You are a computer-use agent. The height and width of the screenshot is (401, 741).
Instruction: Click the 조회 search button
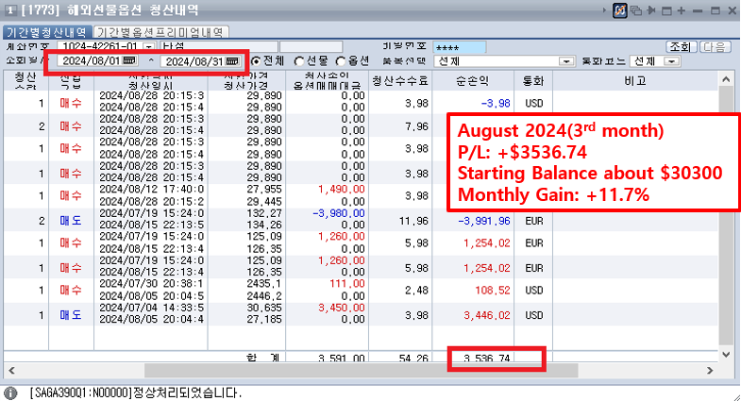[682, 46]
